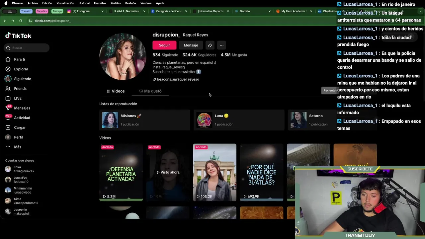This screenshot has width=425, height=239.
Task: Open the Tarjetas tab group
Action: (42, 11)
